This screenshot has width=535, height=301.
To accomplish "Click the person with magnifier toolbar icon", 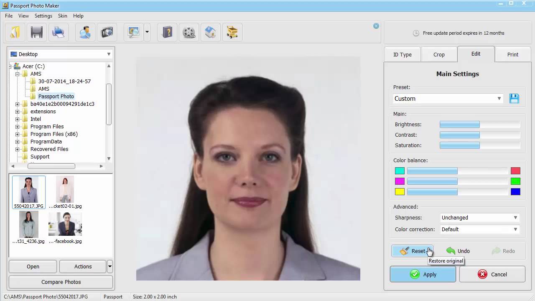I will tap(85, 32).
